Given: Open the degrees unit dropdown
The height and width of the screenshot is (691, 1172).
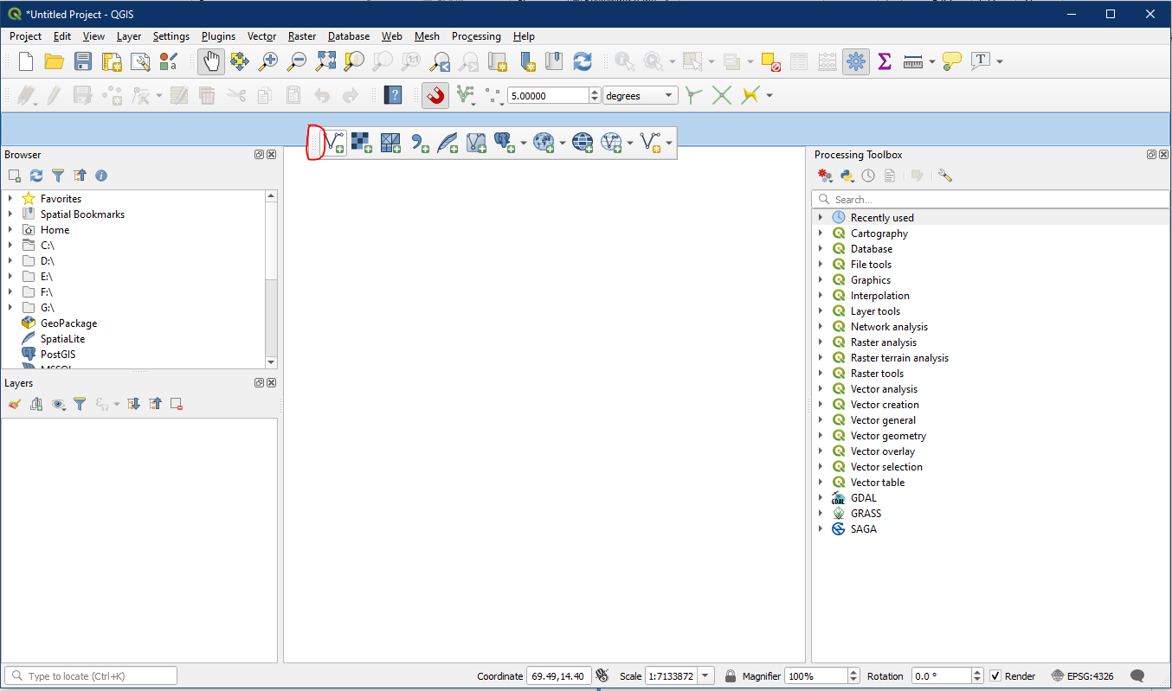Looking at the screenshot, I should click(x=641, y=96).
